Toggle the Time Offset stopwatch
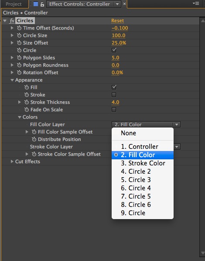The image size is (205, 261). [x=19, y=28]
